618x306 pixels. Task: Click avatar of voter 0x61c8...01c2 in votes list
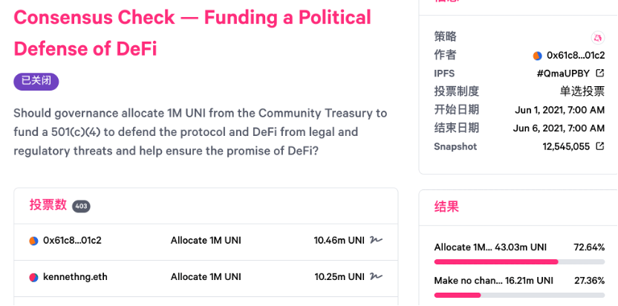click(x=33, y=241)
